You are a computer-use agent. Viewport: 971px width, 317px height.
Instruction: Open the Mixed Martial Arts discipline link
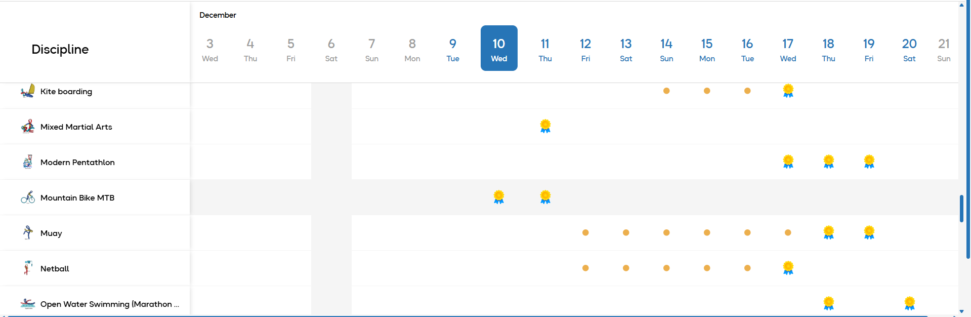point(76,127)
